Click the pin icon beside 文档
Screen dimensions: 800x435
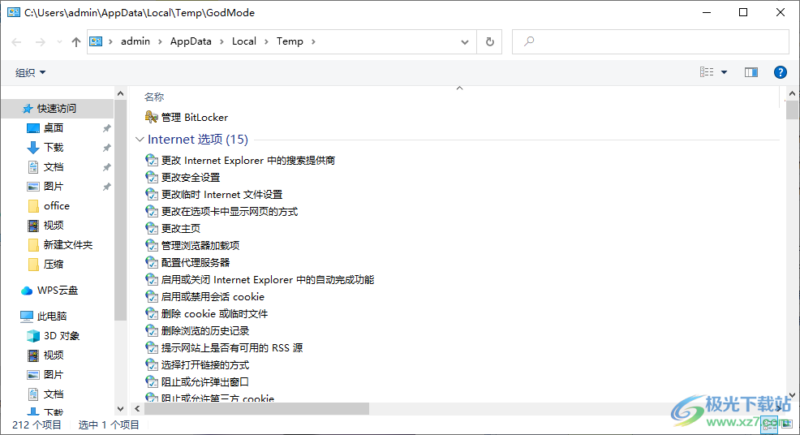106,167
